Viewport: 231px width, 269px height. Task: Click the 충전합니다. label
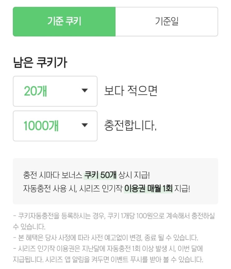[x=130, y=126]
